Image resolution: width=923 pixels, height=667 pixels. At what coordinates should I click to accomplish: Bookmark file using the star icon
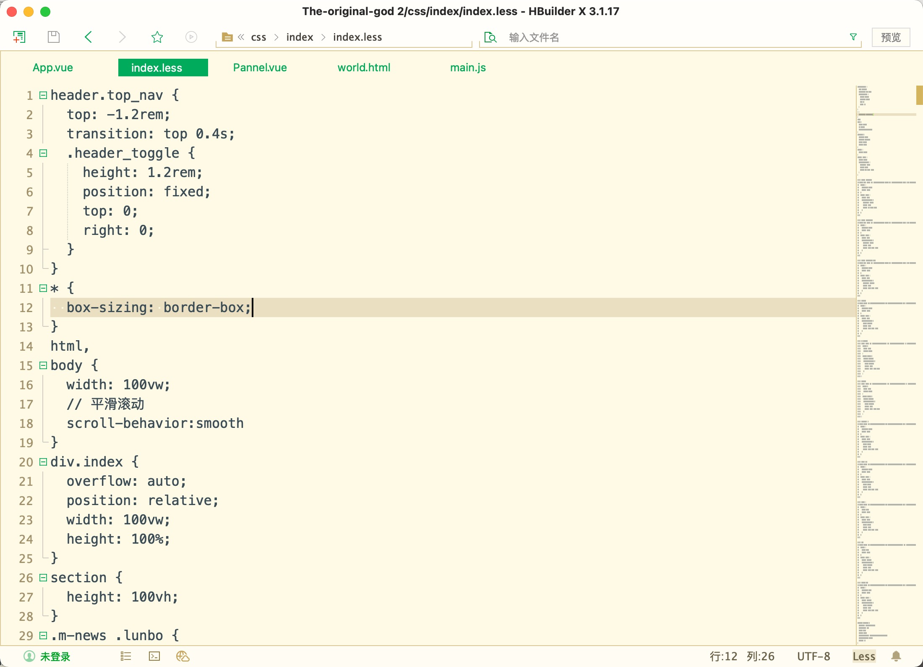(x=157, y=37)
